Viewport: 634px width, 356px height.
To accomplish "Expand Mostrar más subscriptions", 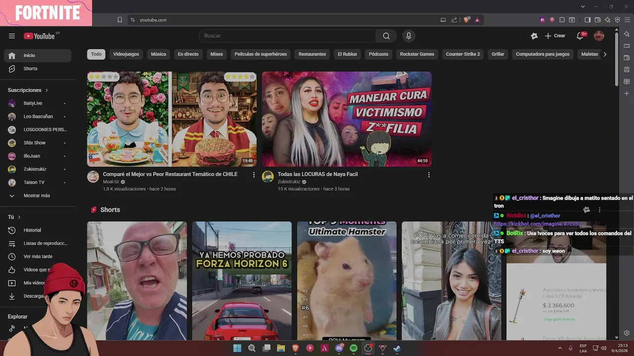I will tap(38, 196).
